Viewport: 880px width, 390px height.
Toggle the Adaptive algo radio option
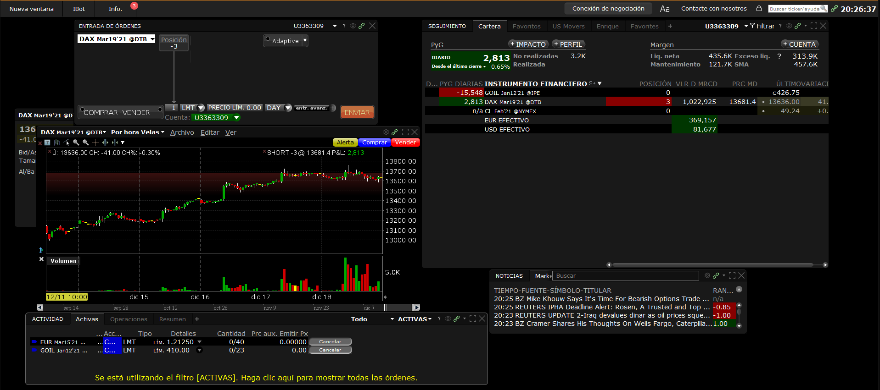pyautogui.click(x=268, y=39)
